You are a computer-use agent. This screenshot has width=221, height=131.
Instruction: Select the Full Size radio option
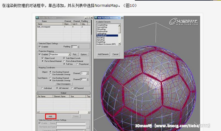(x=64, y=64)
